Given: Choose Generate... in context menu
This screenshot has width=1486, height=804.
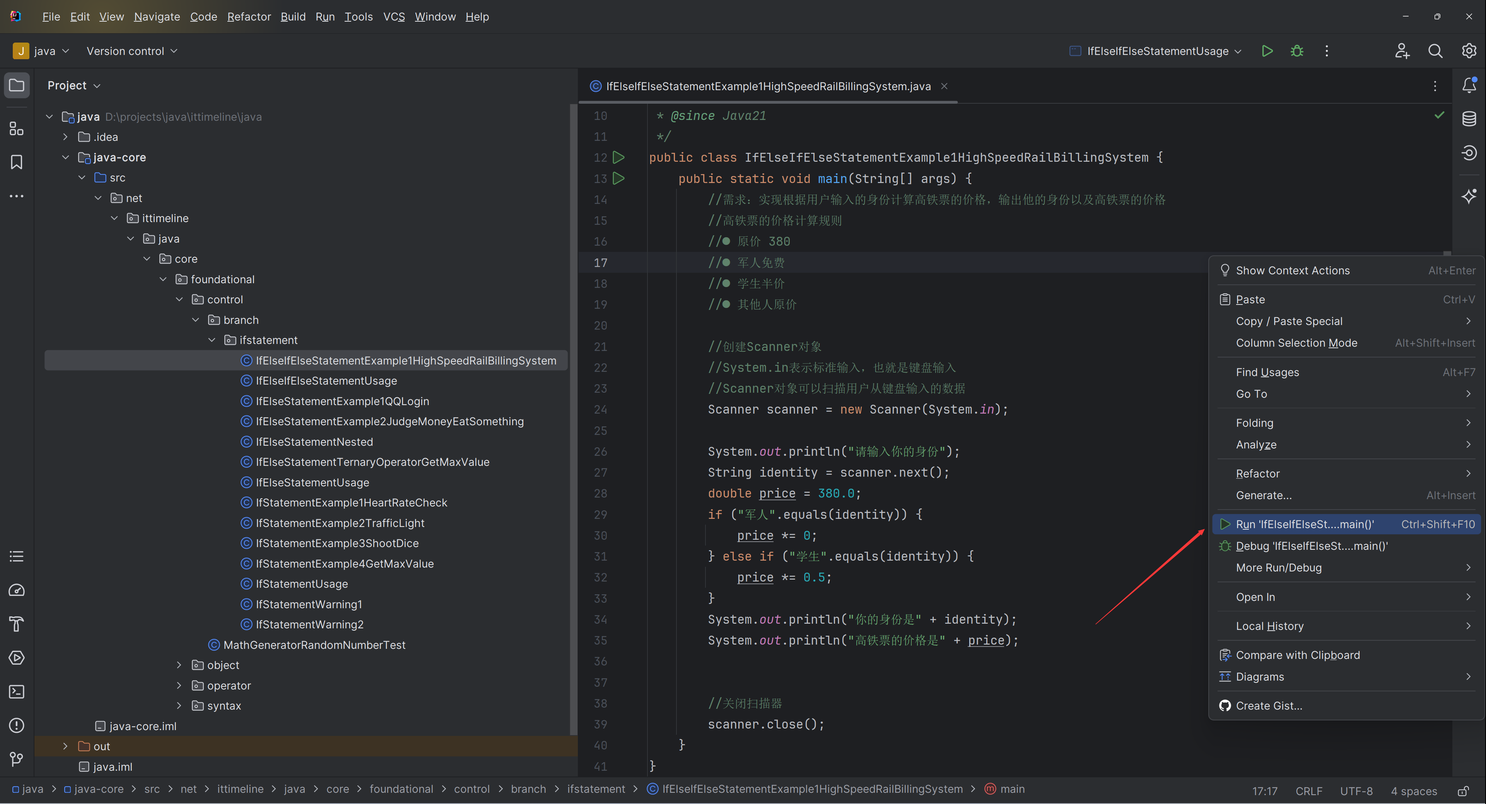Looking at the screenshot, I should 1346,495.
